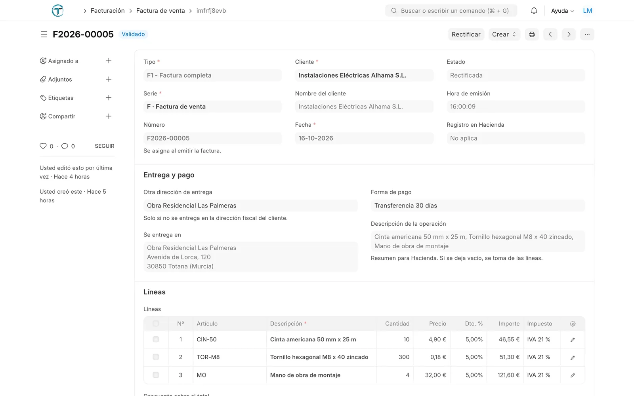Screen dimensions: 634x396
Task: Add a tag with plus icon
Action: pyautogui.click(x=109, y=98)
